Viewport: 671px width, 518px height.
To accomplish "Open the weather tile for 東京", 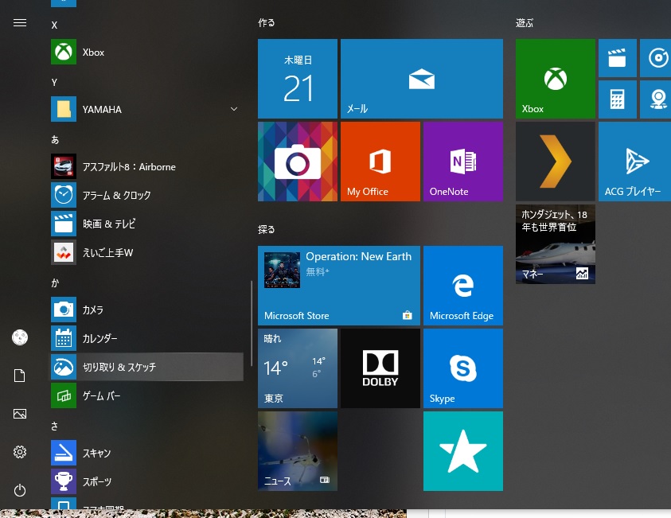I will (x=298, y=368).
